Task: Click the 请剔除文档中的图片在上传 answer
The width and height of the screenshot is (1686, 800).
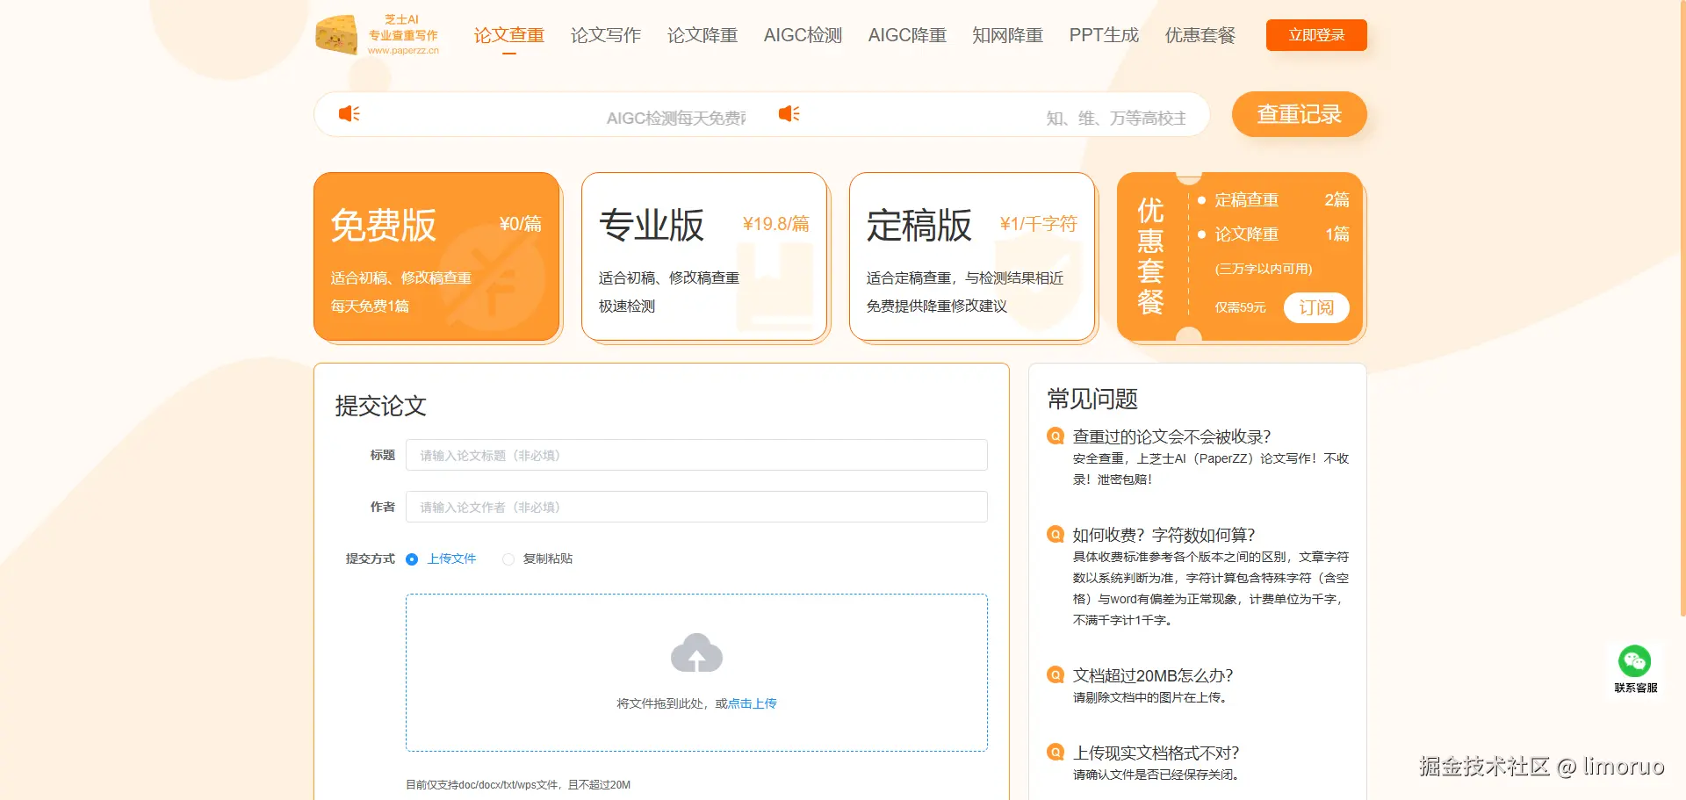Action: click(x=1151, y=697)
